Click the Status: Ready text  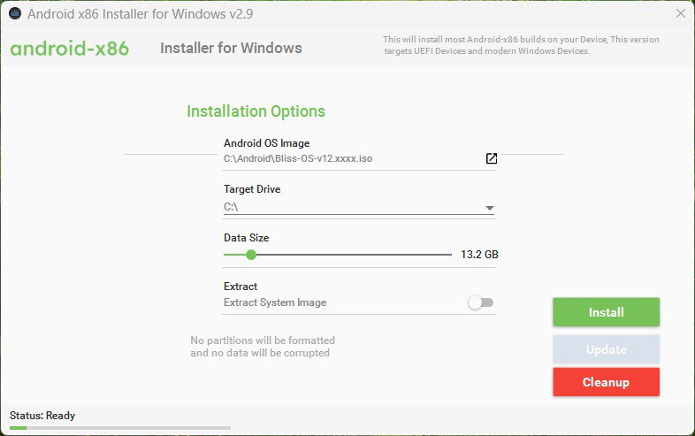42,416
